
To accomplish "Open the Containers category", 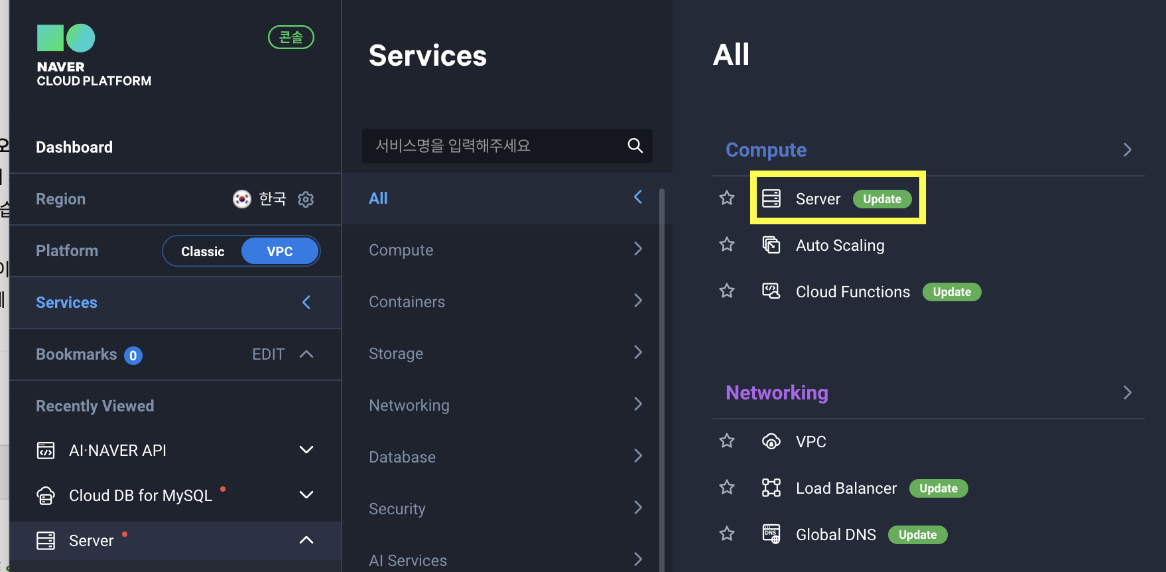I will (507, 302).
